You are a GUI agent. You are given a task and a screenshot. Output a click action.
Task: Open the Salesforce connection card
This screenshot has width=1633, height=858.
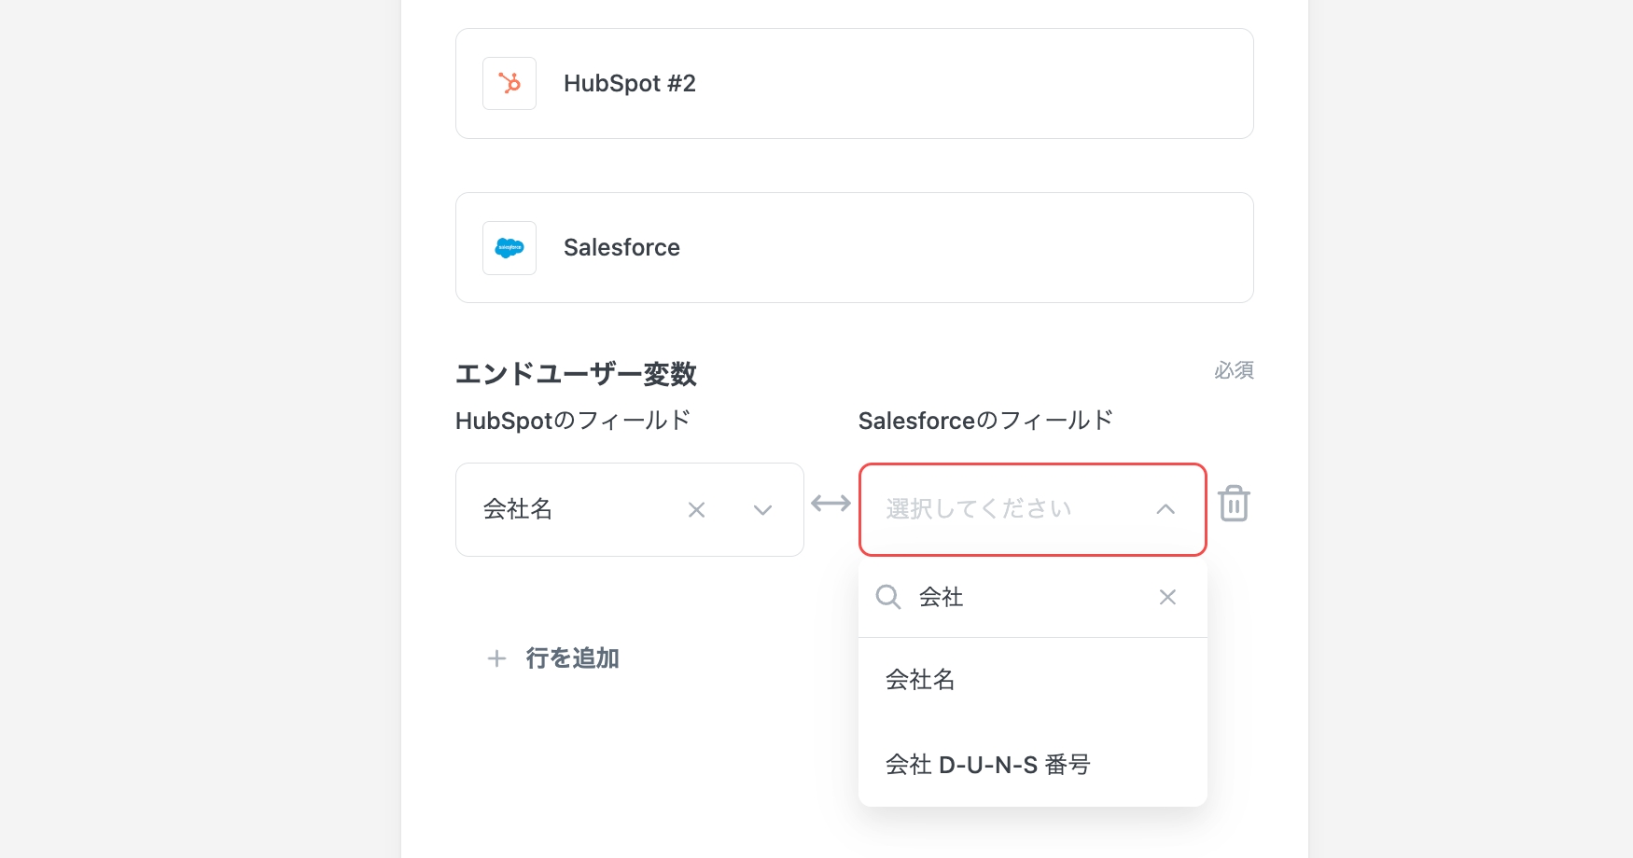pyautogui.click(x=854, y=248)
